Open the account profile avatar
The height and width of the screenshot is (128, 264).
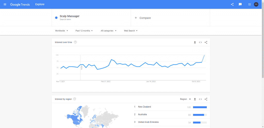click(x=256, y=4)
